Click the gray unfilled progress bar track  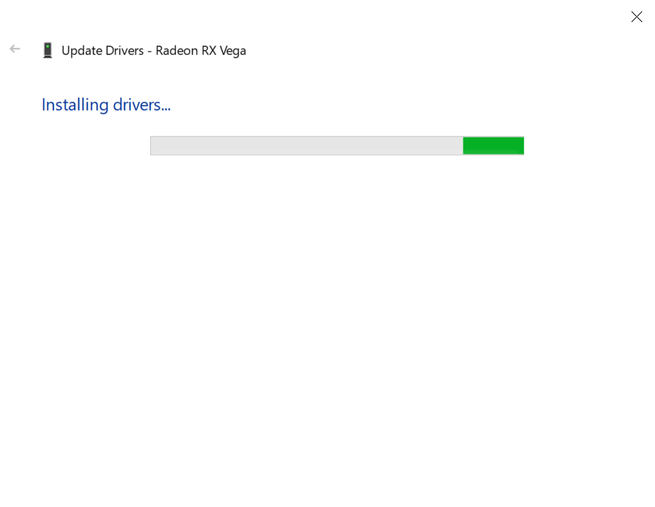tap(306, 146)
